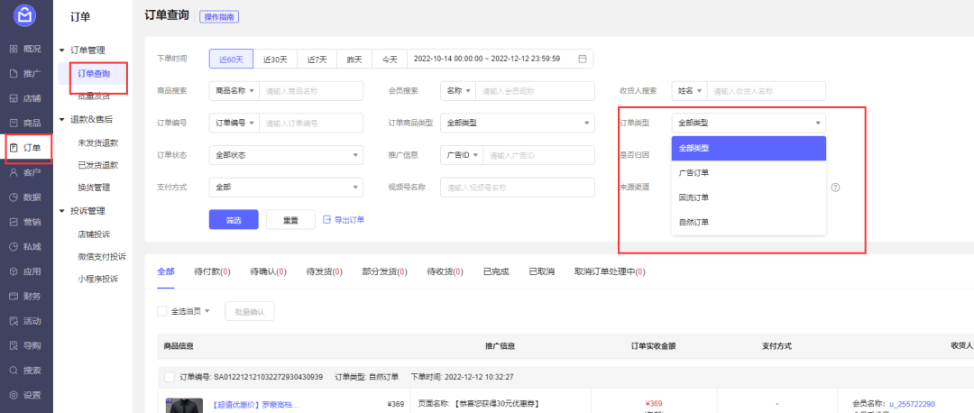The width and height of the screenshot is (974, 413).
Task: Open the 全选当页 dropdown arrow
Action: coord(207,311)
